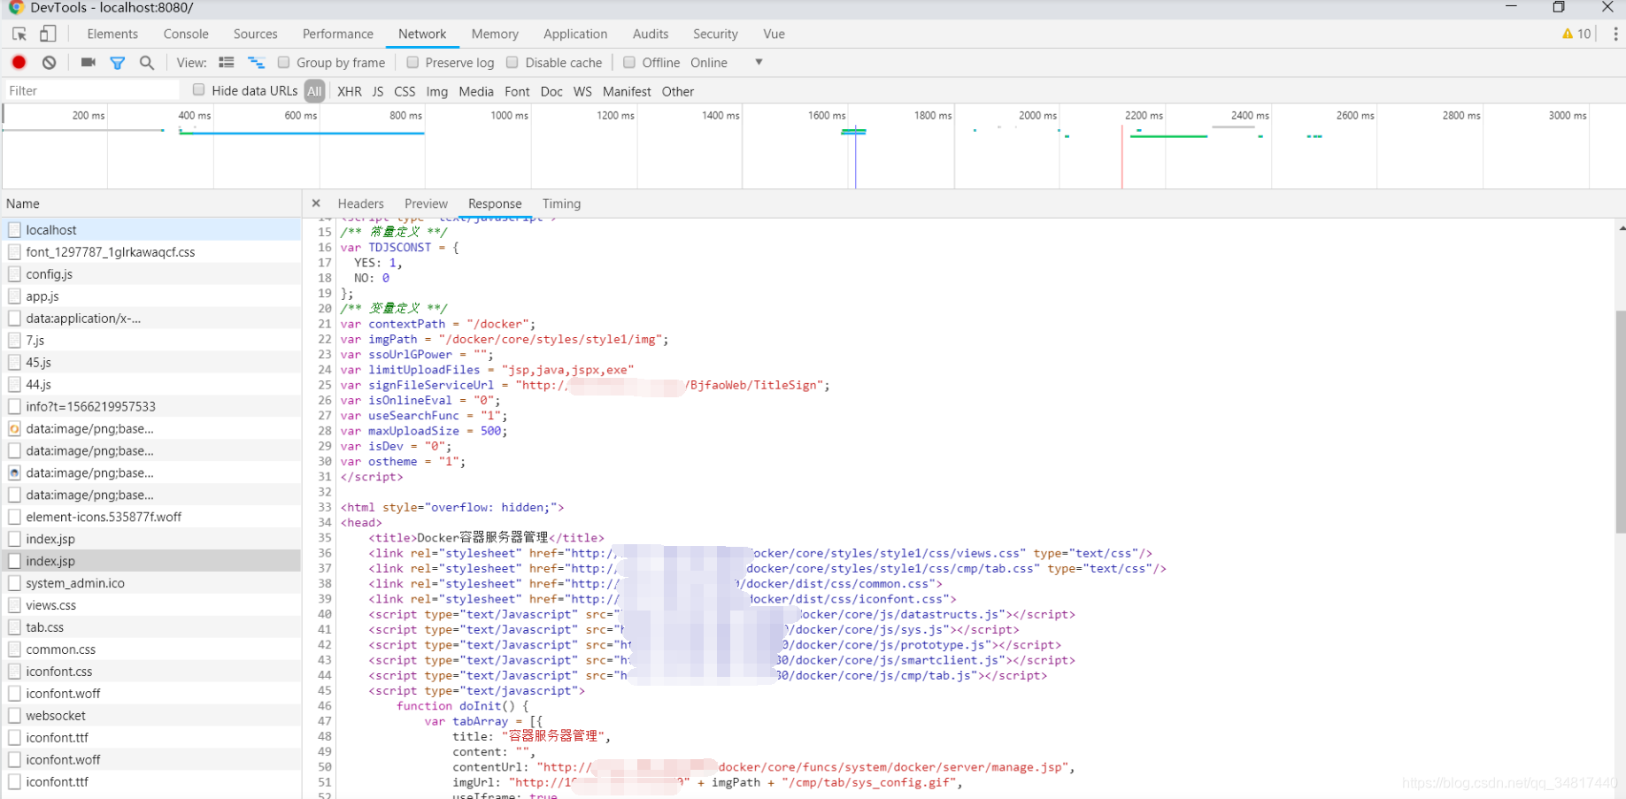The height and width of the screenshot is (799, 1626).
Task: Filter requests by XHR
Action: (350, 91)
